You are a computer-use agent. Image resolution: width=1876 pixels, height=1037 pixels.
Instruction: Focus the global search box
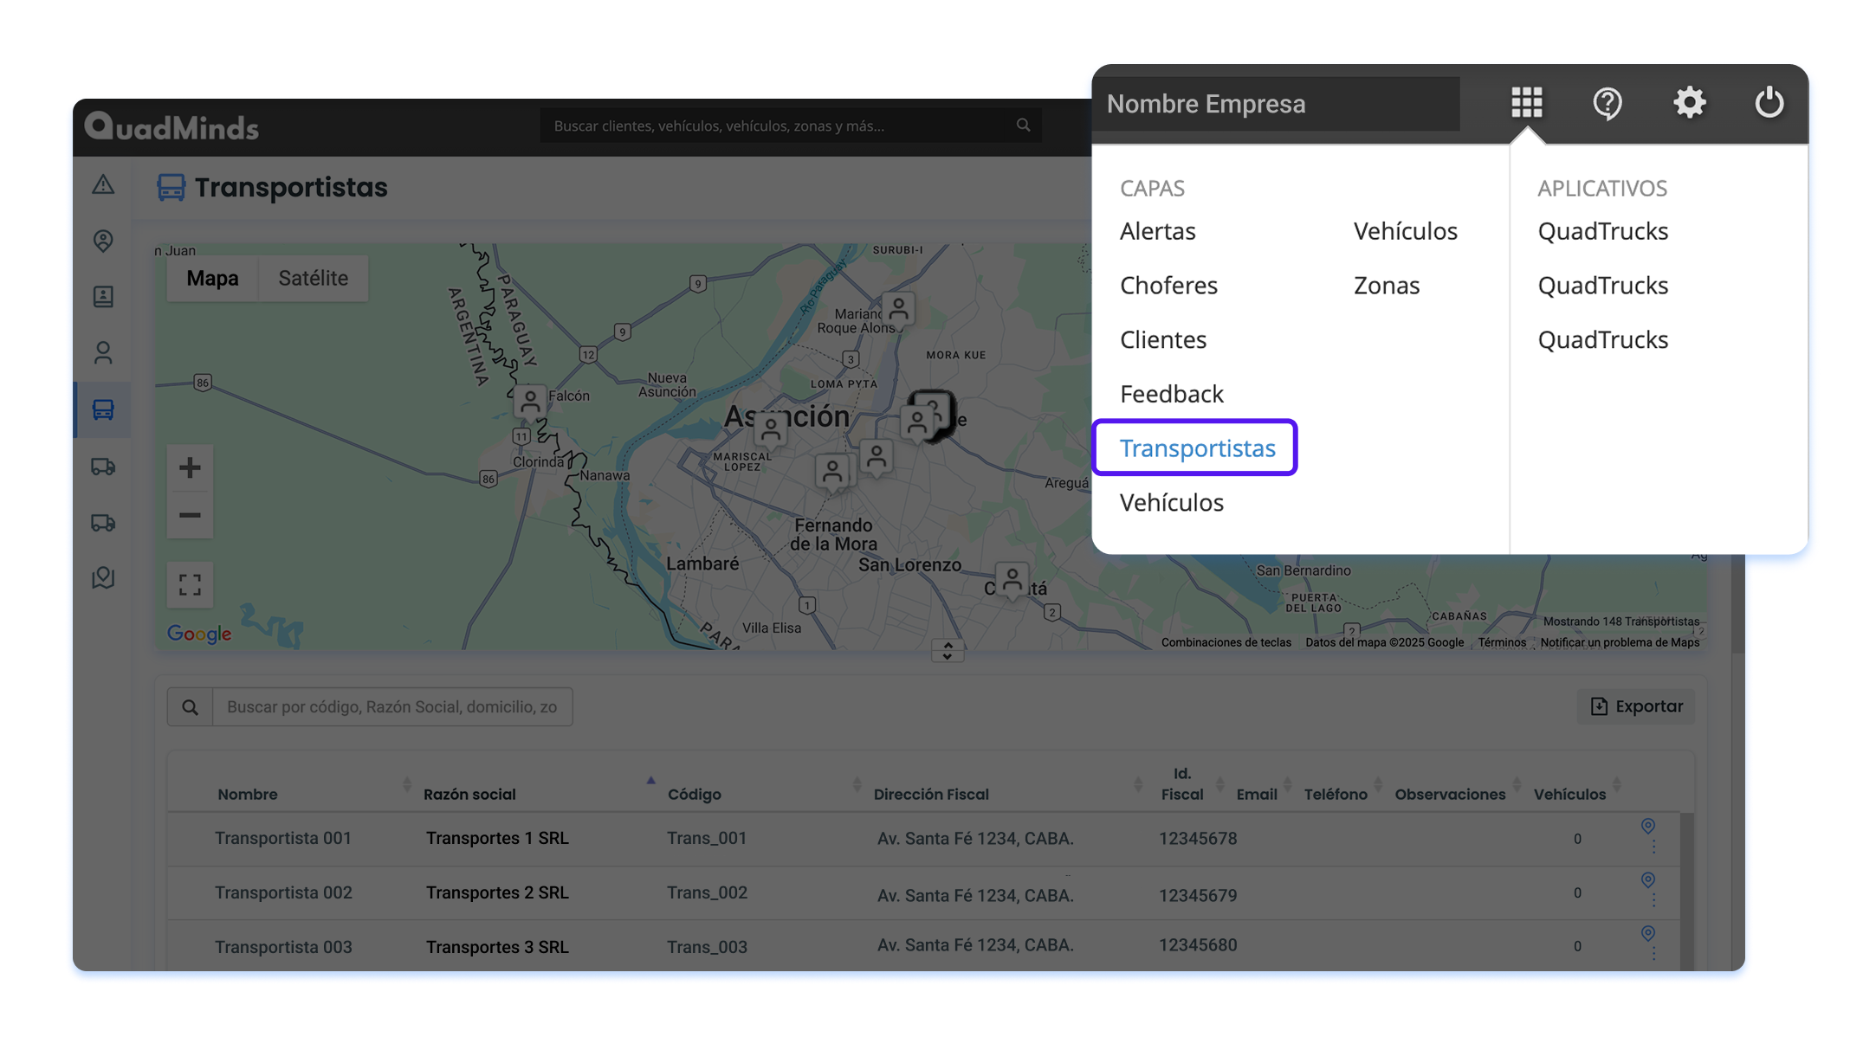pos(791,126)
